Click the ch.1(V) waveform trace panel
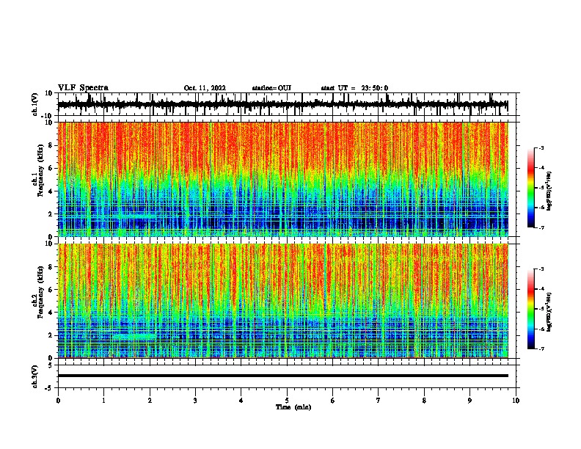This screenshot has width=581, height=449. [287, 104]
